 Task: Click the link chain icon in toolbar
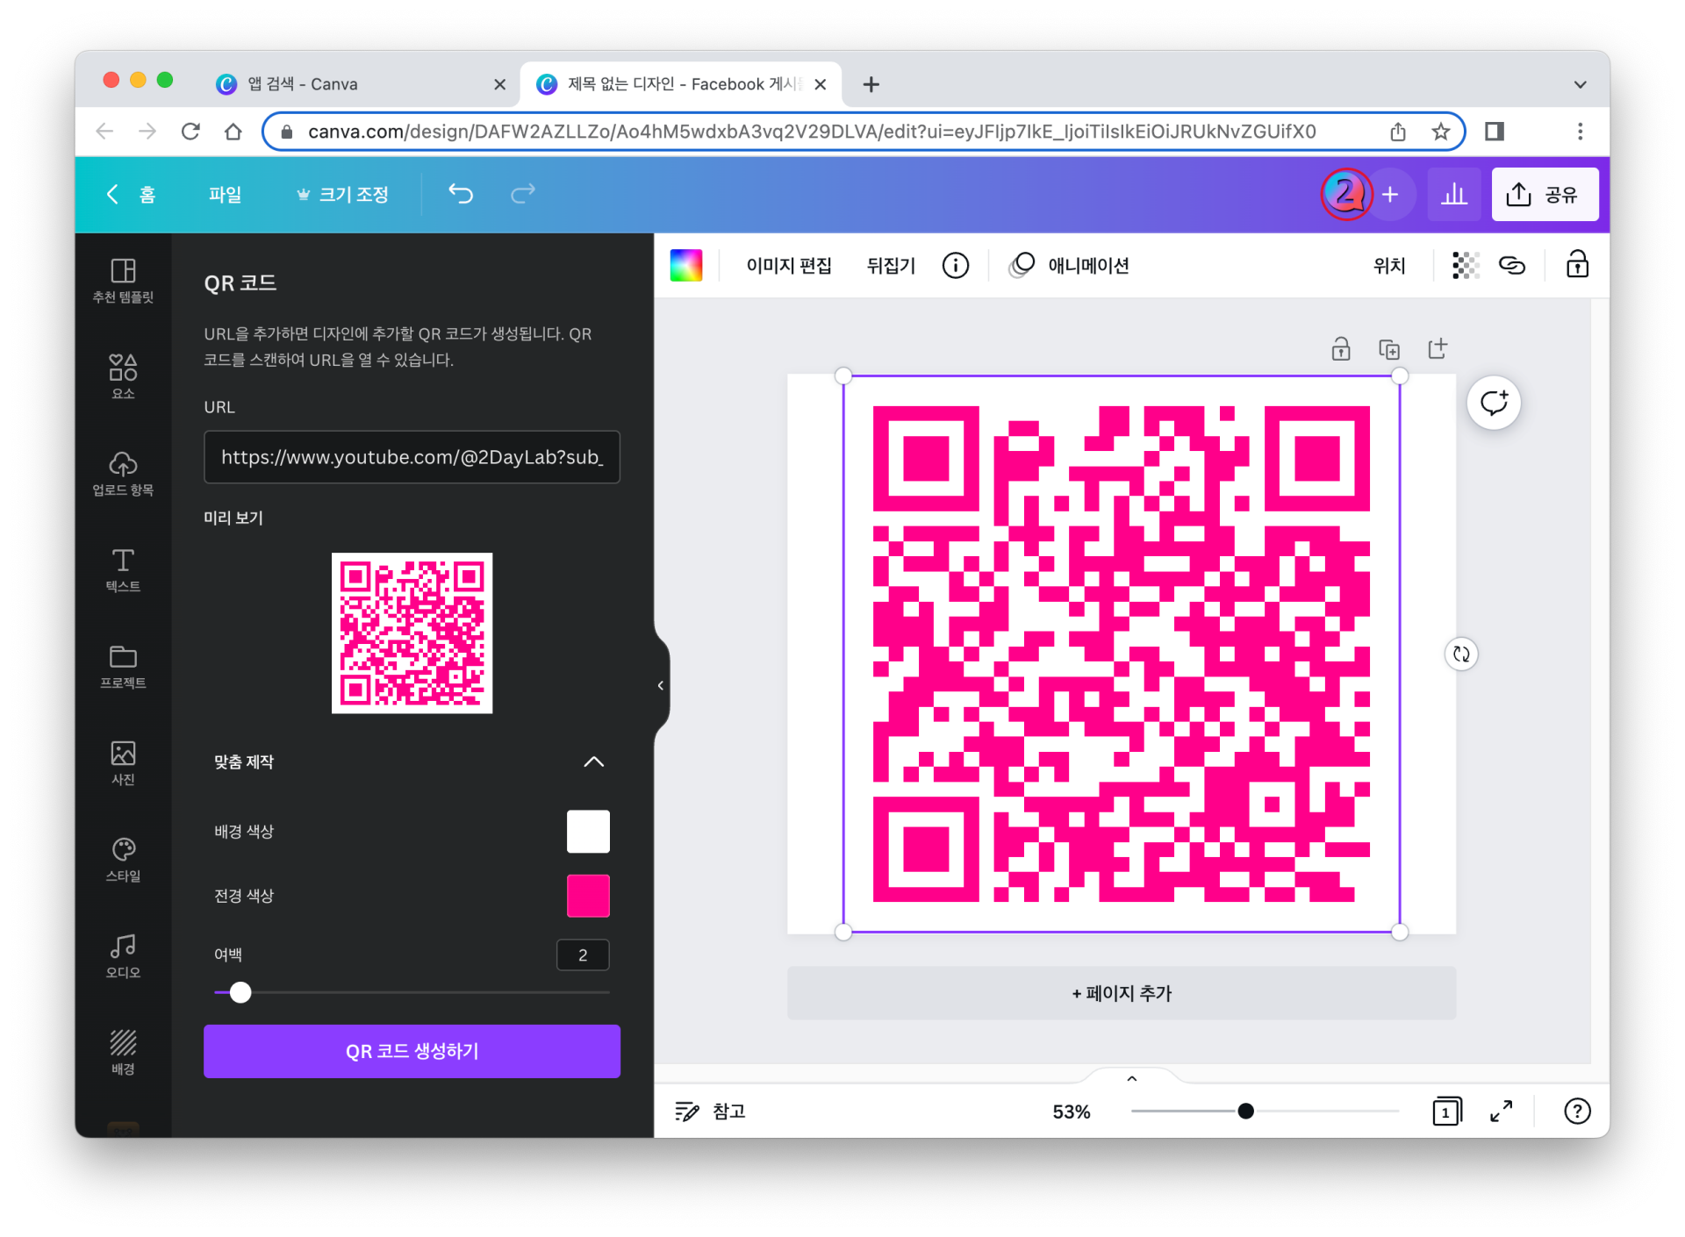coord(1511,265)
